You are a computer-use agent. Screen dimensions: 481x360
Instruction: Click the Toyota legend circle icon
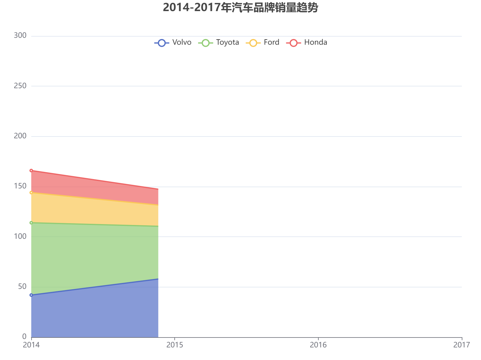point(205,42)
